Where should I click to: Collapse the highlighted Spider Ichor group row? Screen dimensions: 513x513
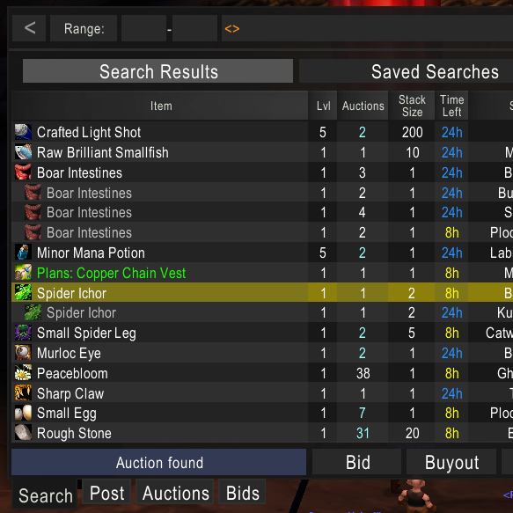point(159,293)
